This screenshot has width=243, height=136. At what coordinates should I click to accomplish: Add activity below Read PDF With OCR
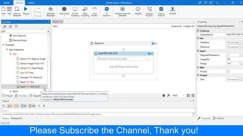pyautogui.click(x=123, y=76)
